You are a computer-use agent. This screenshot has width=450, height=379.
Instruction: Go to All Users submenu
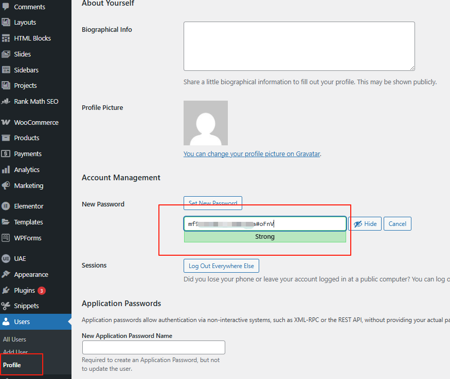click(14, 339)
